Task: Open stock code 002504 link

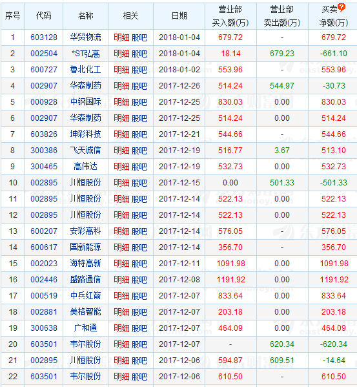Action: [x=44, y=54]
